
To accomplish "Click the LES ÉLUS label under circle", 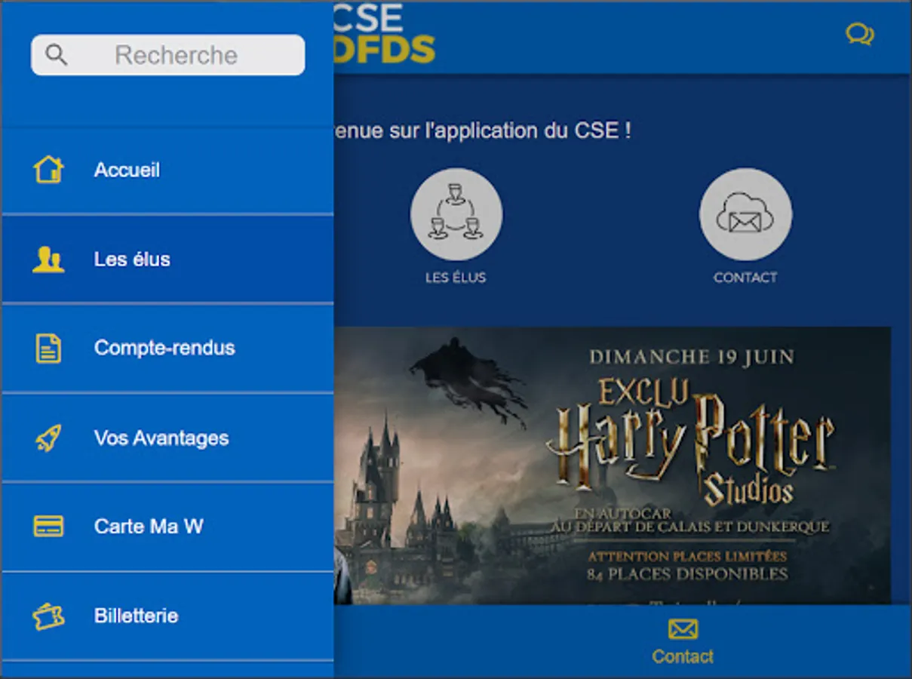I will click(x=456, y=278).
